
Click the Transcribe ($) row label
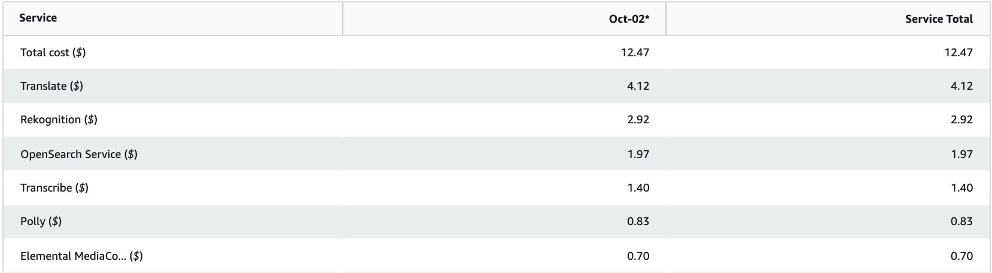[54, 188]
